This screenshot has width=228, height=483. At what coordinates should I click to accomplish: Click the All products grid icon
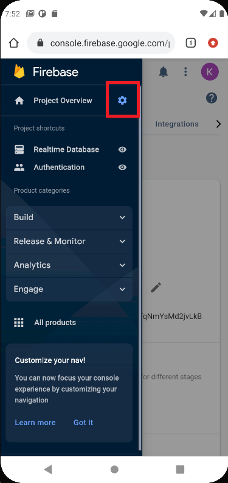19,323
